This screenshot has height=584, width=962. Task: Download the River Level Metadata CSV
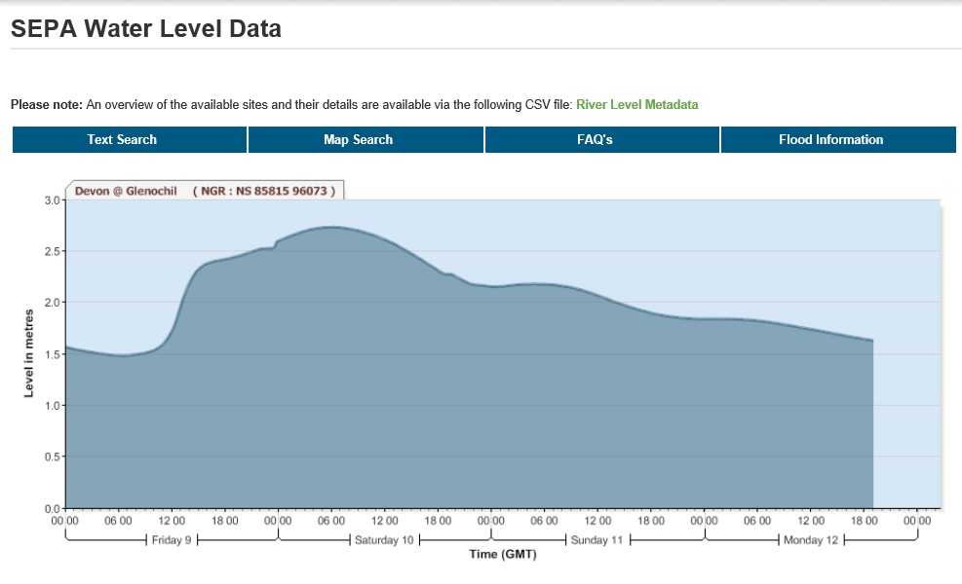click(x=636, y=104)
